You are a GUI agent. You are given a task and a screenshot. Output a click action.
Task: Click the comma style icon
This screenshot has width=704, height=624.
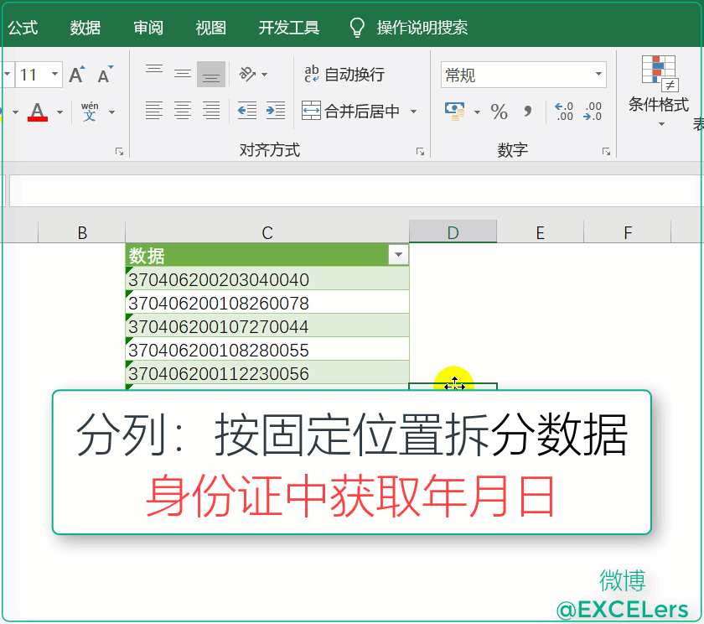click(x=527, y=112)
